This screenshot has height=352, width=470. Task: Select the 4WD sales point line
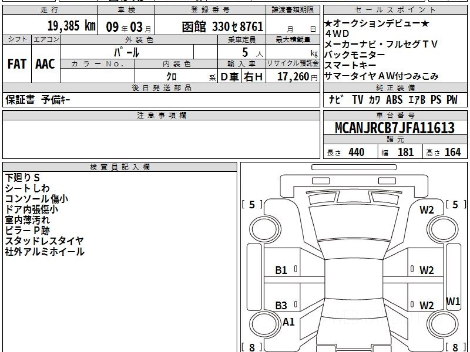(x=337, y=34)
